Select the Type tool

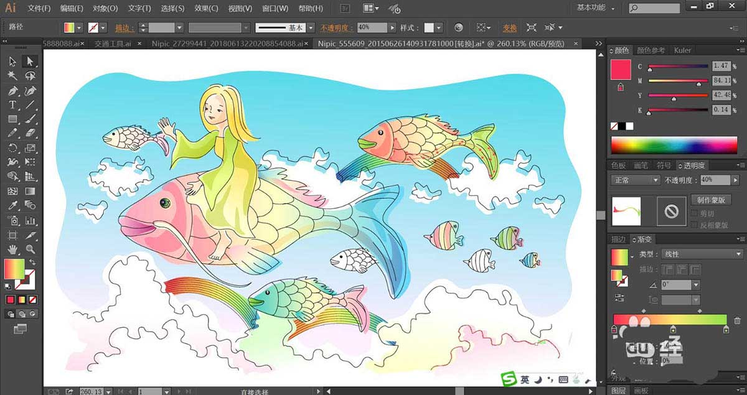[12, 105]
